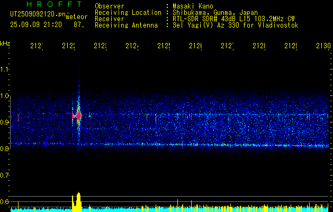Select the location Shibukawa, Gunma, Japan
The height and width of the screenshot is (212, 333).
pos(215,13)
